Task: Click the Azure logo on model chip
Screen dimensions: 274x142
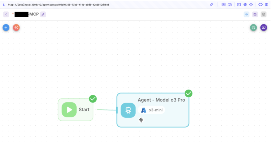Action: (144, 110)
